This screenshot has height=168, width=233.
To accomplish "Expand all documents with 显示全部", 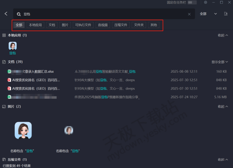I will [219, 62].
